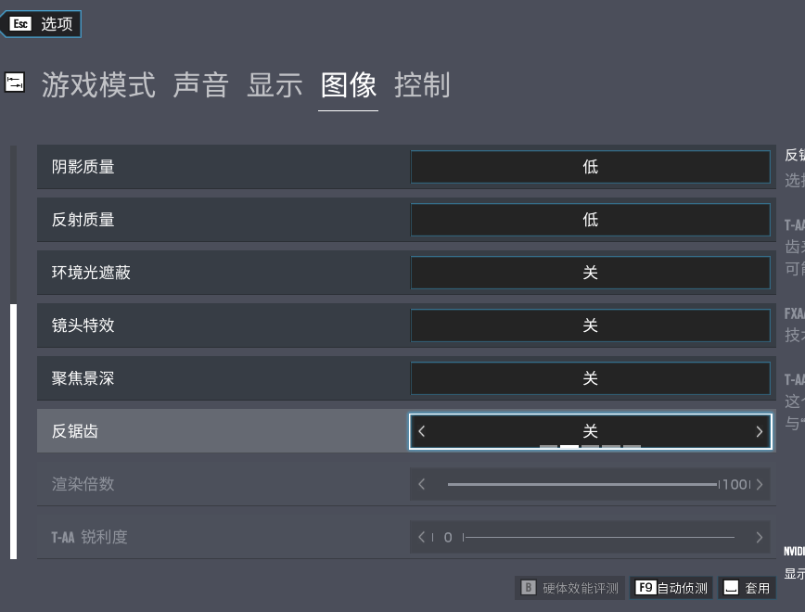The image size is (805, 612).
Task: Click right arrow on 反锯齿 selector
Action: tap(759, 431)
